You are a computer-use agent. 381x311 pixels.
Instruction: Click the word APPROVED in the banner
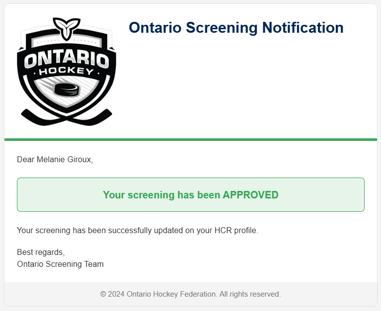point(250,195)
